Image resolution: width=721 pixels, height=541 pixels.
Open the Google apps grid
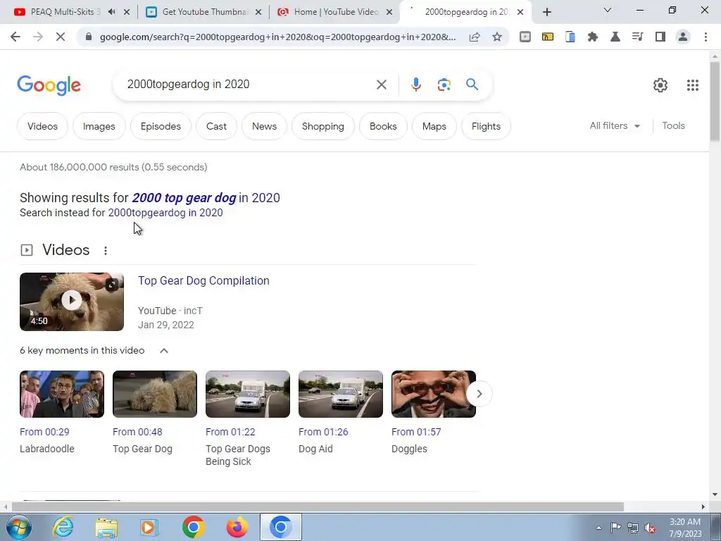point(693,85)
